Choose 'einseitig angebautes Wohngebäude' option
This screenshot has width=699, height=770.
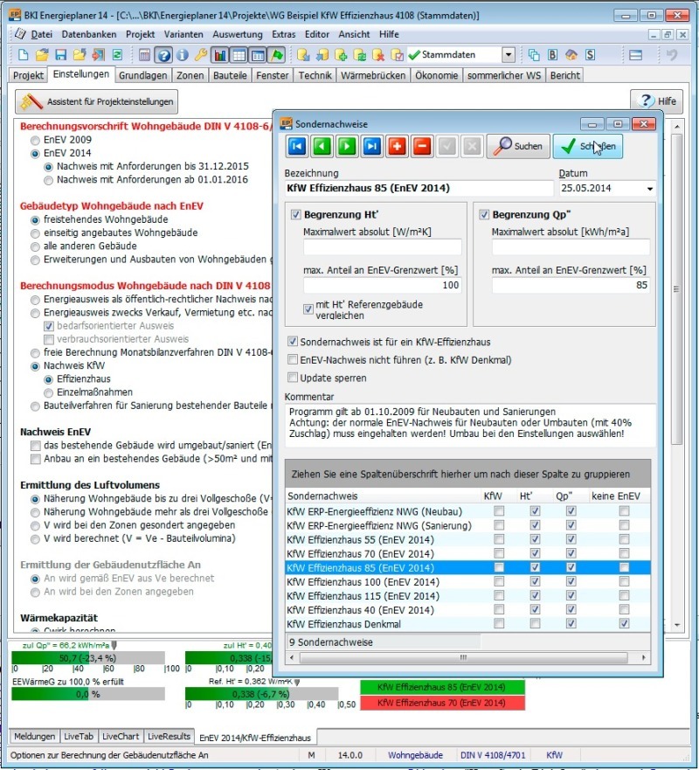[x=35, y=233]
